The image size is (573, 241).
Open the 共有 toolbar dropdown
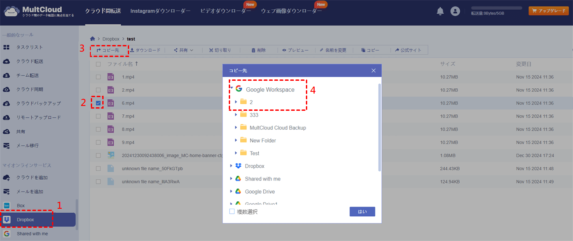183,50
